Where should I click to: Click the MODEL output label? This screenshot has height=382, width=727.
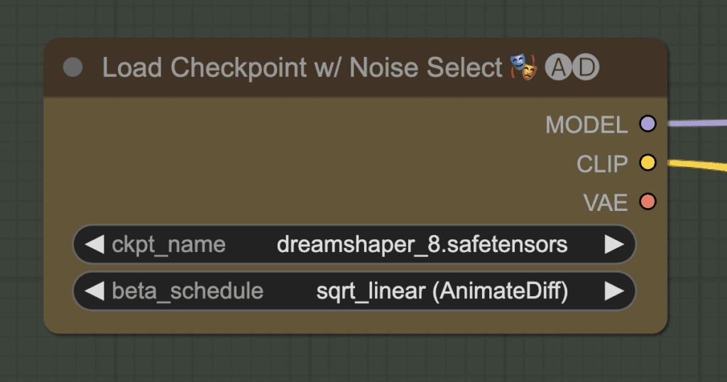click(586, 125)
